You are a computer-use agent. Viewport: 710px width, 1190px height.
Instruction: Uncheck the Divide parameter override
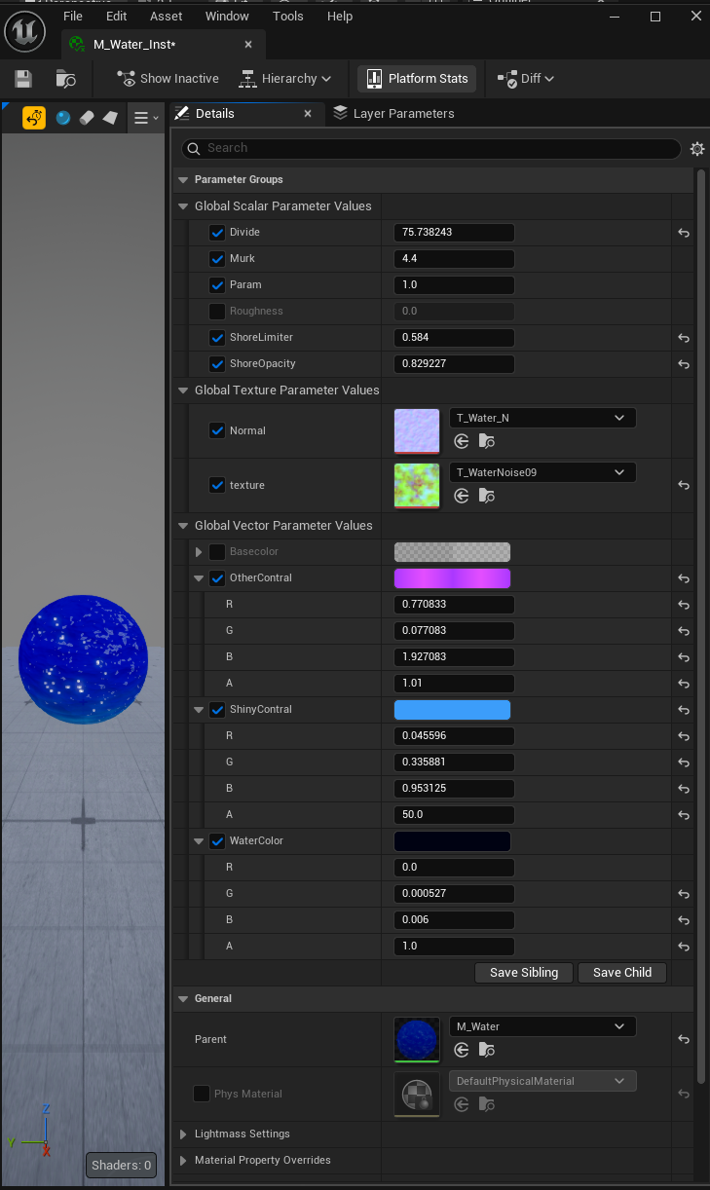[x=217, y=233]
